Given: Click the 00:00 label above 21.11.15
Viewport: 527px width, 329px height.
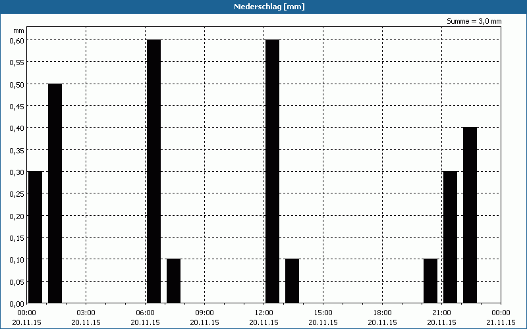Looking at the screenshot, I should 501,313.
